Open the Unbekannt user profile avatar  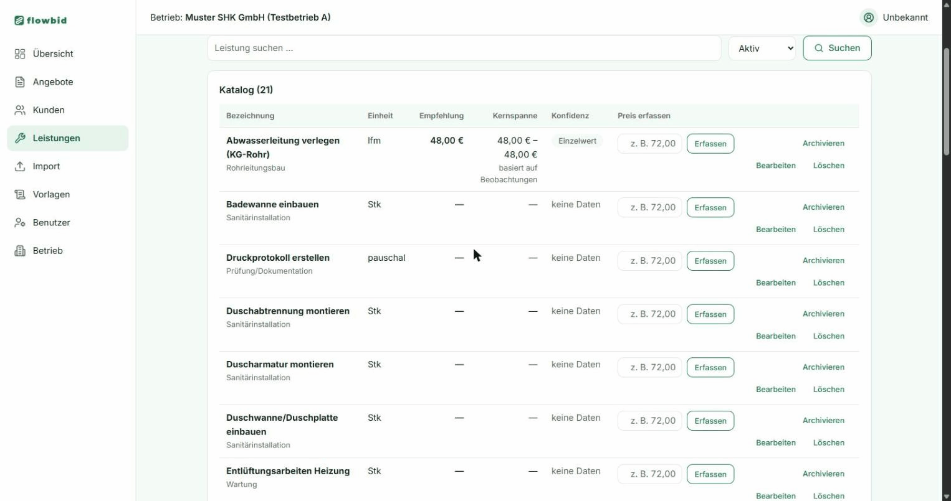coord(869,17)
